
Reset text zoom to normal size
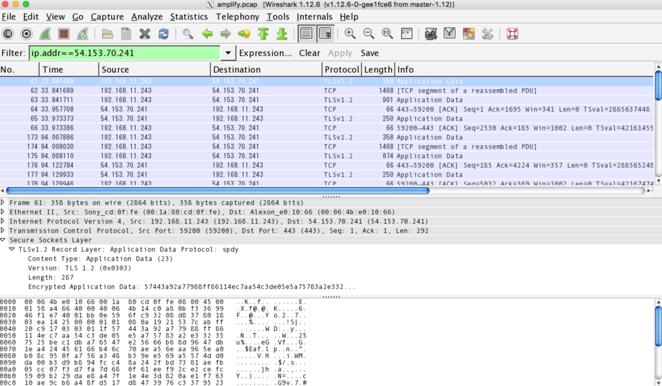tap(387, 34)
